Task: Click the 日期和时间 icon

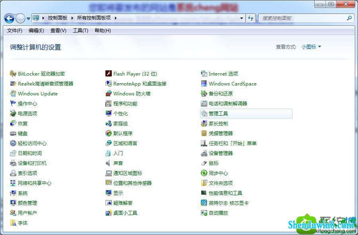Action: 13,153
